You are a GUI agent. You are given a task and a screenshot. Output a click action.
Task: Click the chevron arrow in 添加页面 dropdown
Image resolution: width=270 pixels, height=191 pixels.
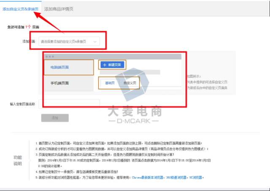[x=95, y=41]
